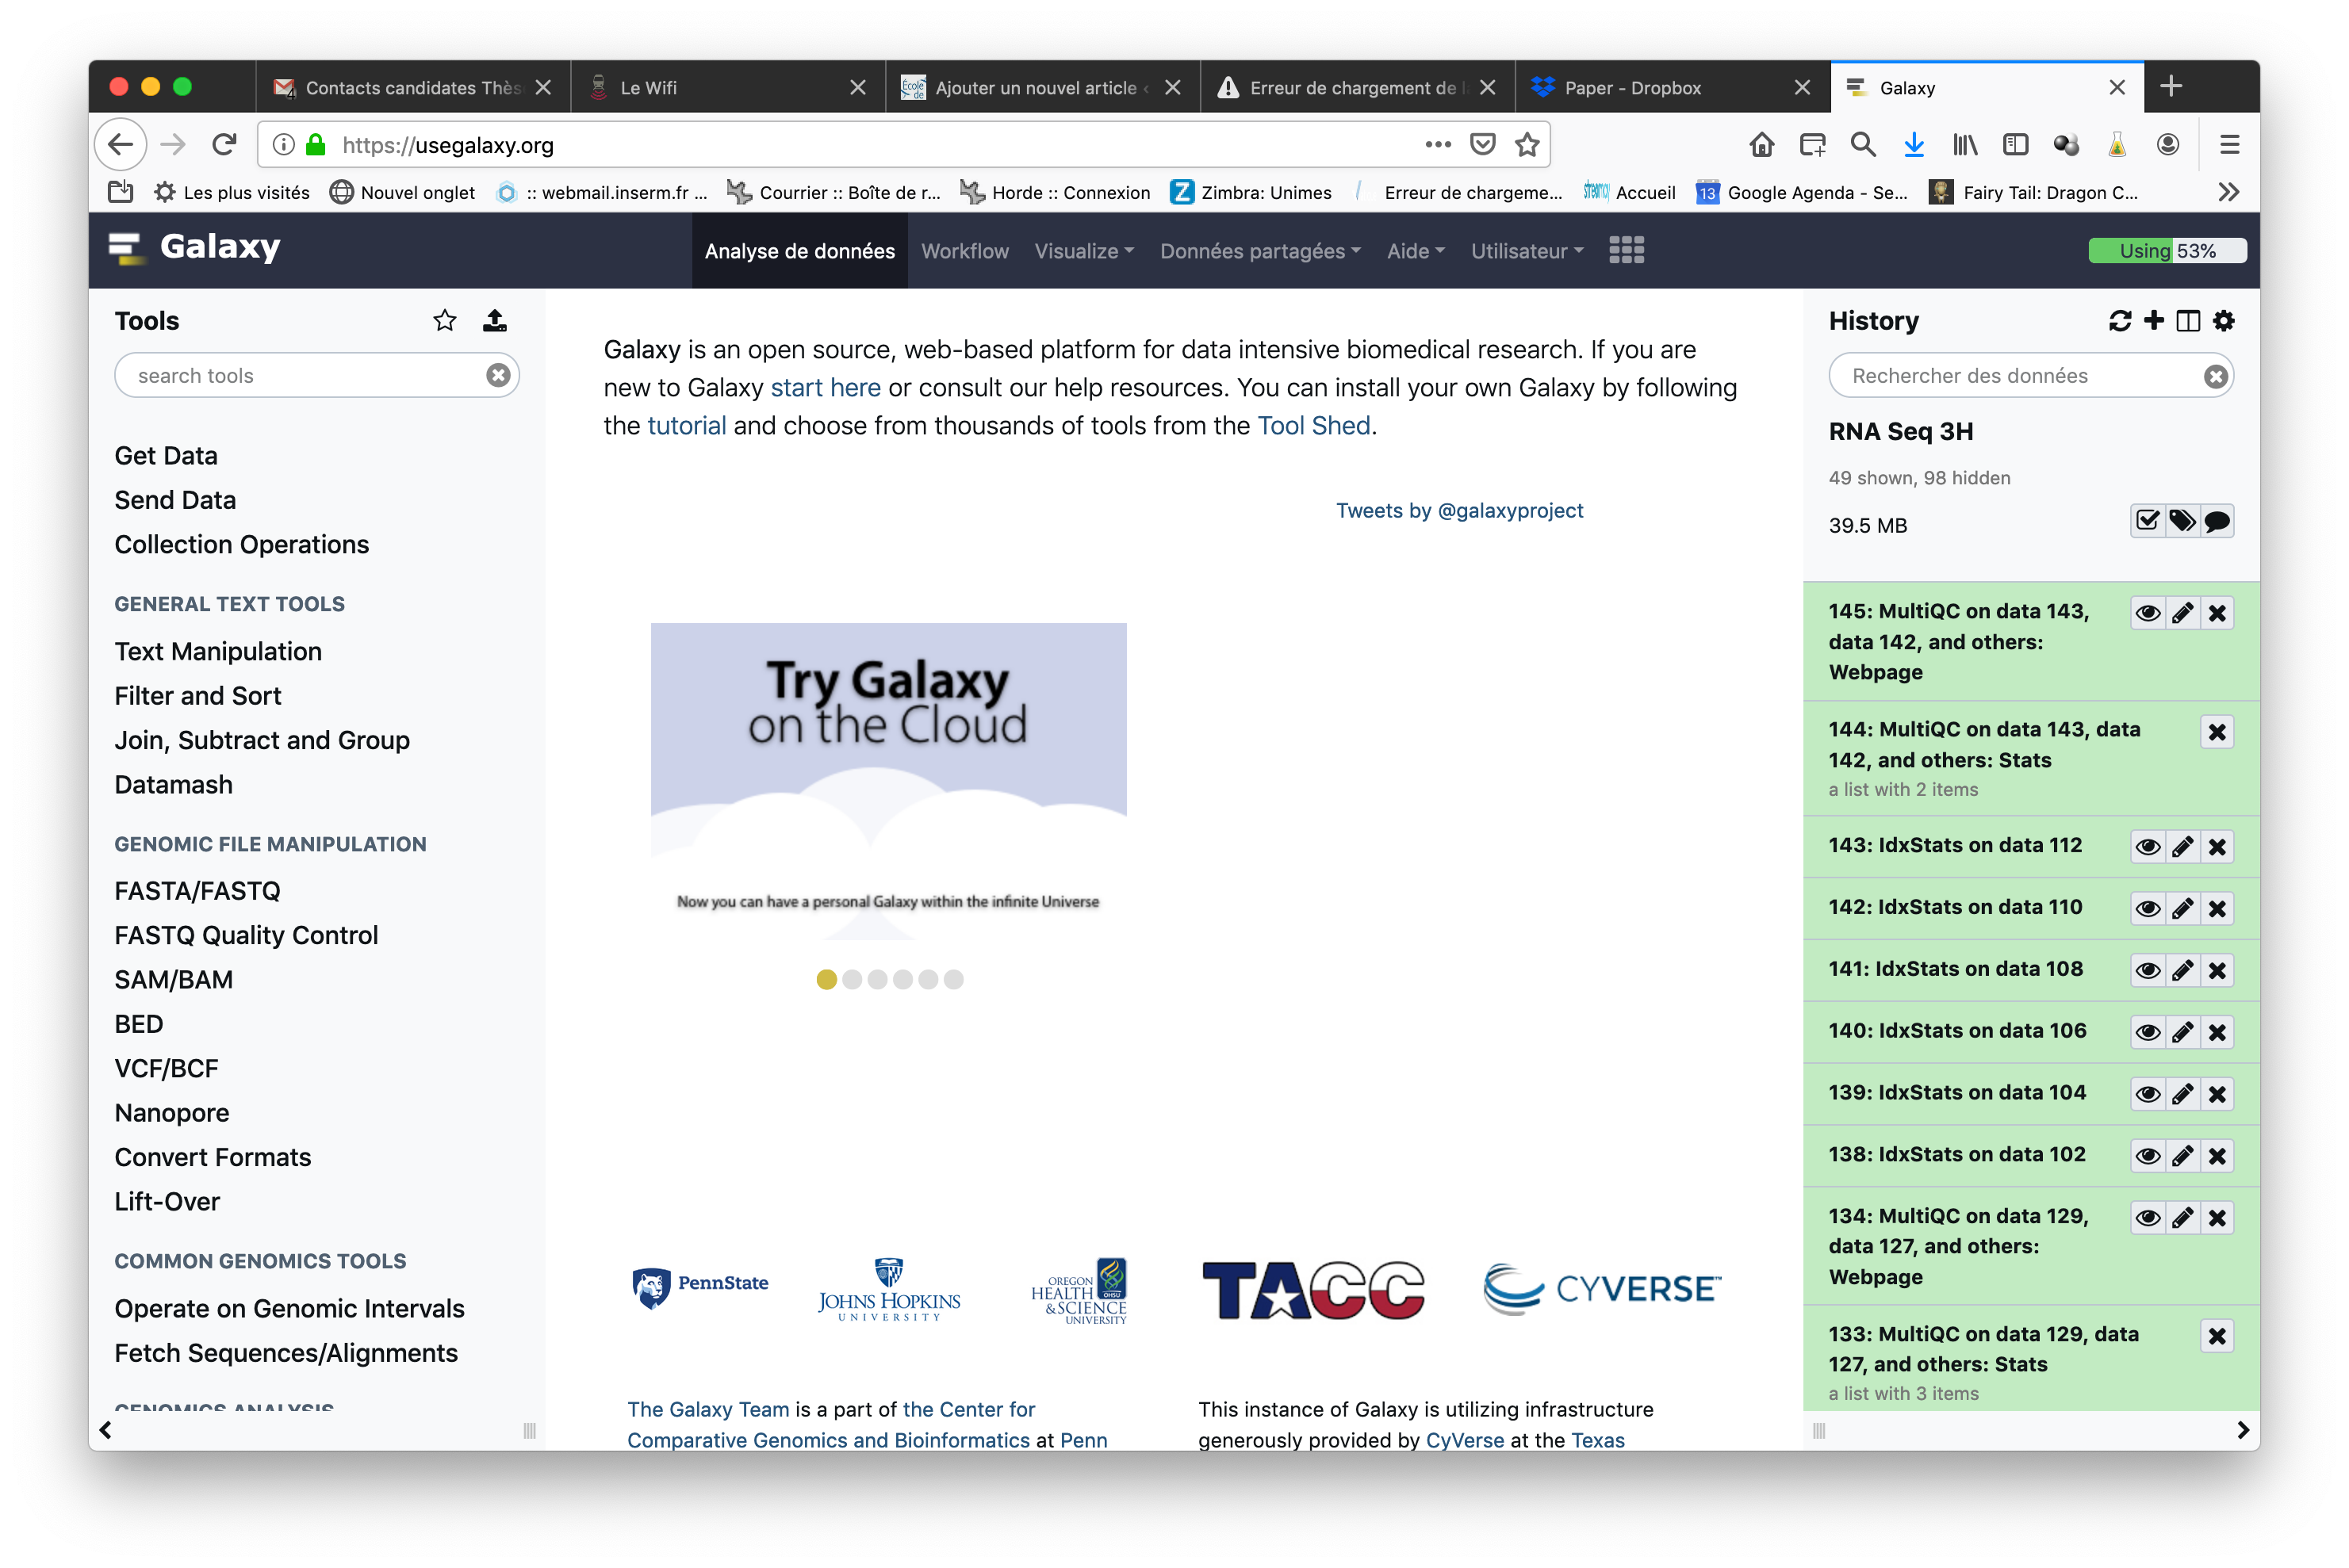Click the browser home icon
The width and height of the screenshot is (2349, 1568).
[x=1761, y=145]
